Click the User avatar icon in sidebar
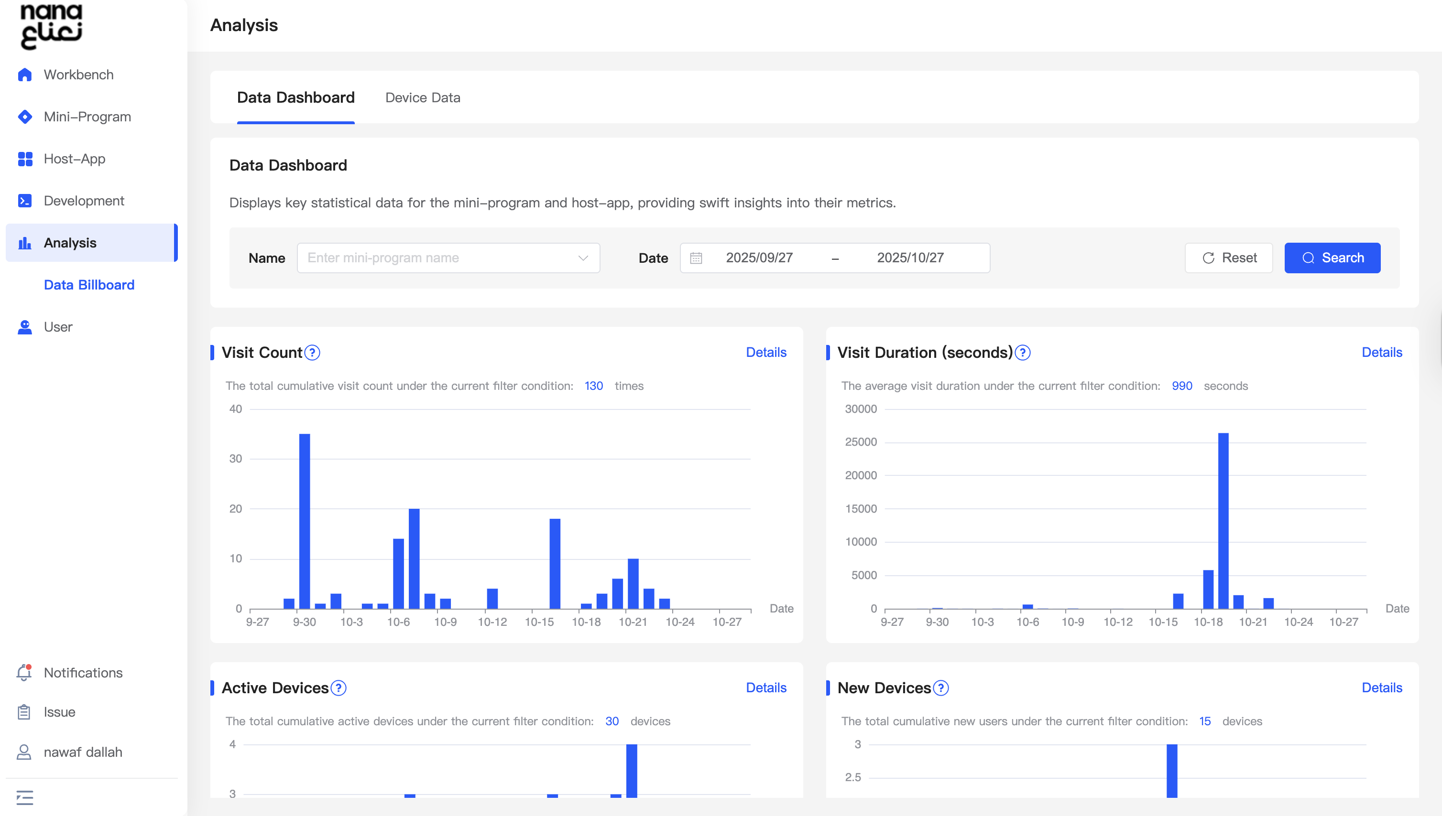Viewport: 1442px width, 816px height. click(x=25, y=327)
